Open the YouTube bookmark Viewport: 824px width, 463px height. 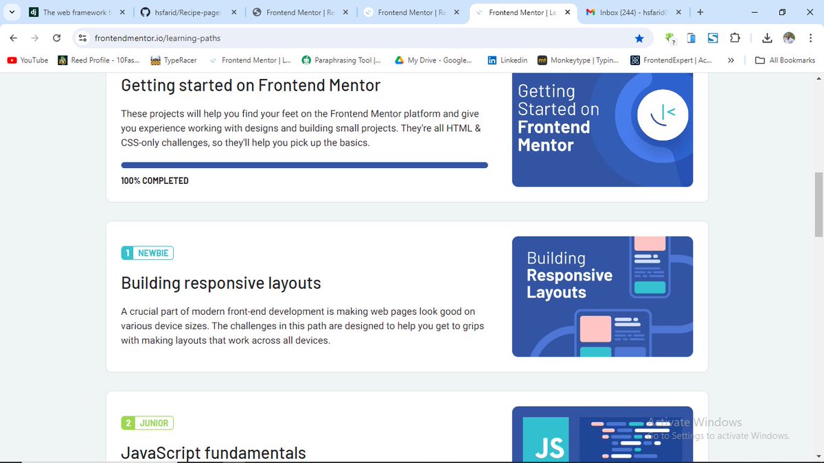click(28, 60)
